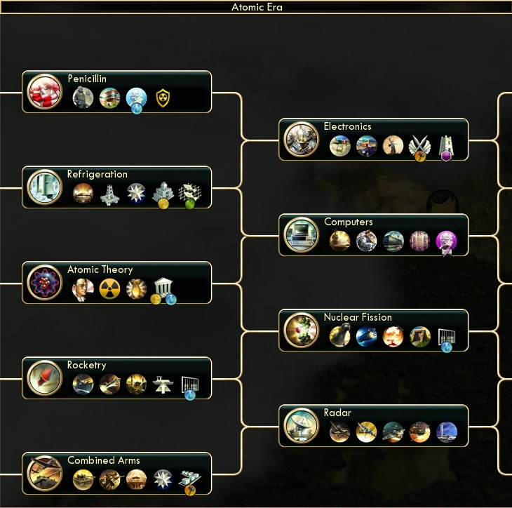Select the Refrigeration technology box
Image resolution: width=512 pixels, height=508 pixels.
click(117, 187)
